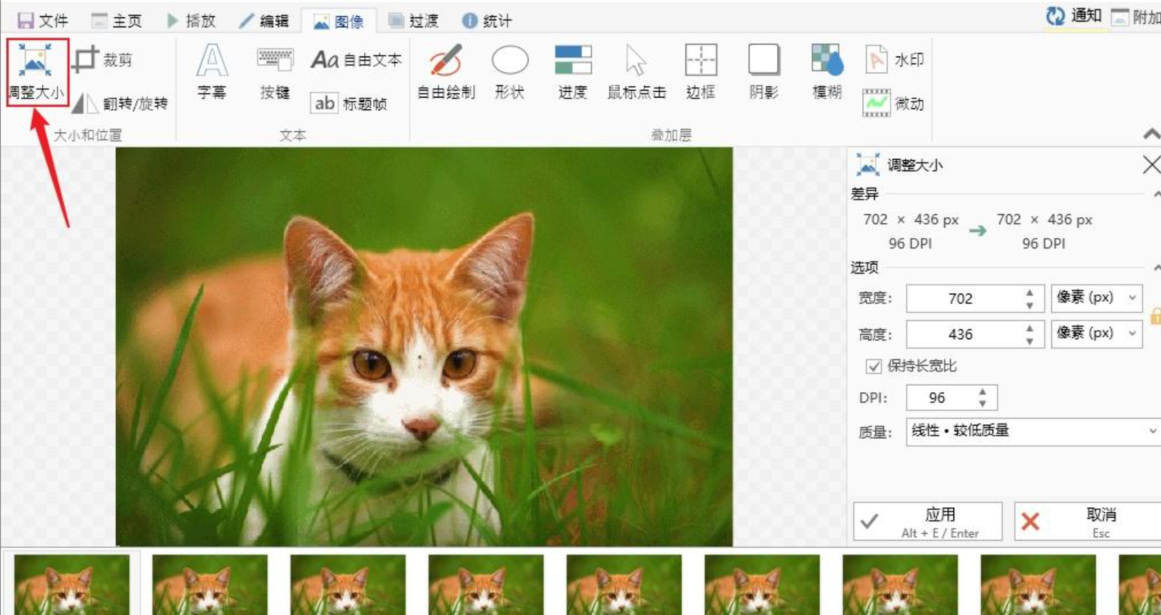
Task: Open 鼠标点击 mouse clicks overlay
Action: click(x=636, y=72)
